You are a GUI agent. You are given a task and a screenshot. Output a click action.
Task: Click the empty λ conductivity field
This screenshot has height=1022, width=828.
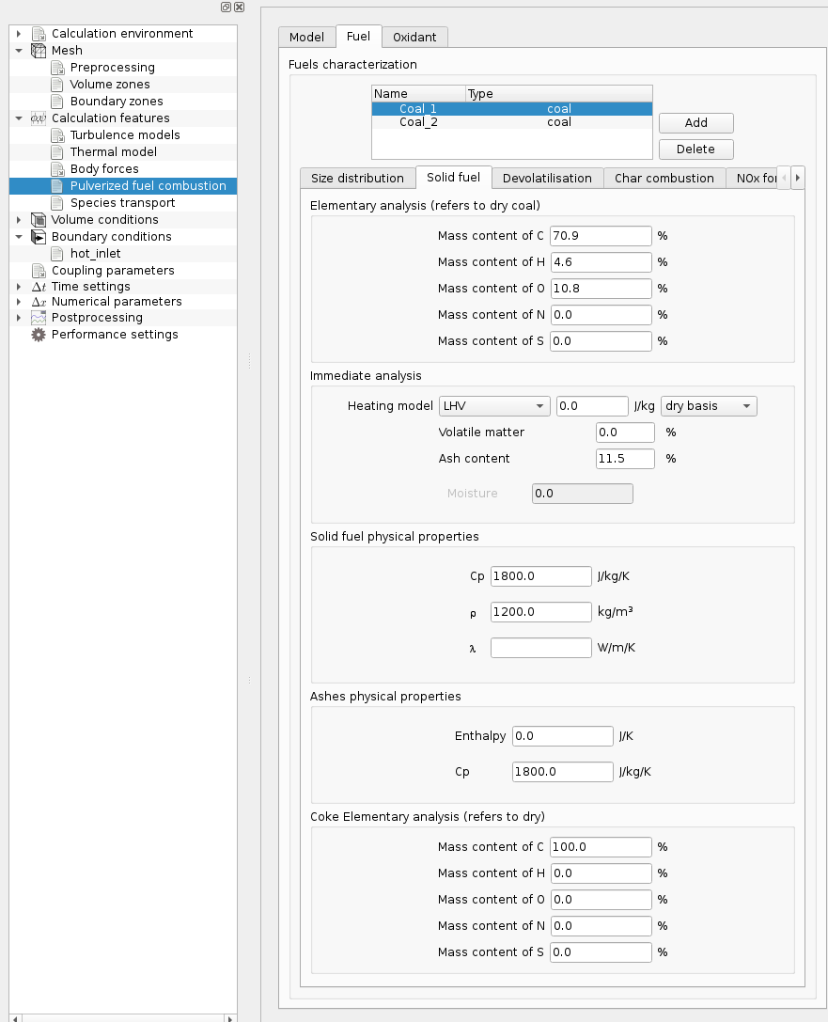(x=540, y=648)
